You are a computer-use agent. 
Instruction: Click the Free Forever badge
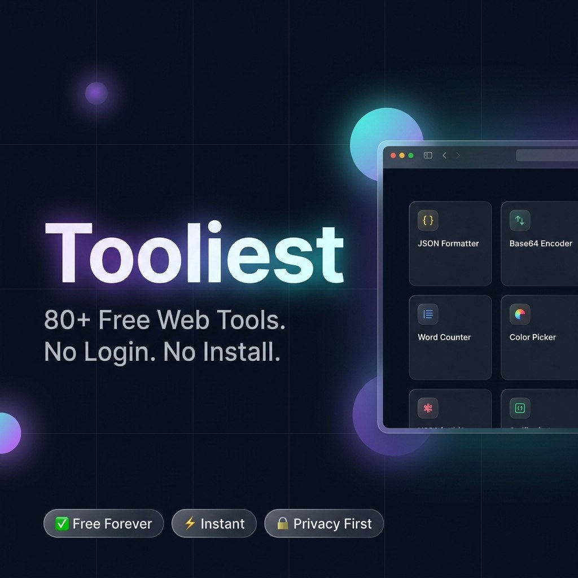pyautogui.click(x=104, y=523)
